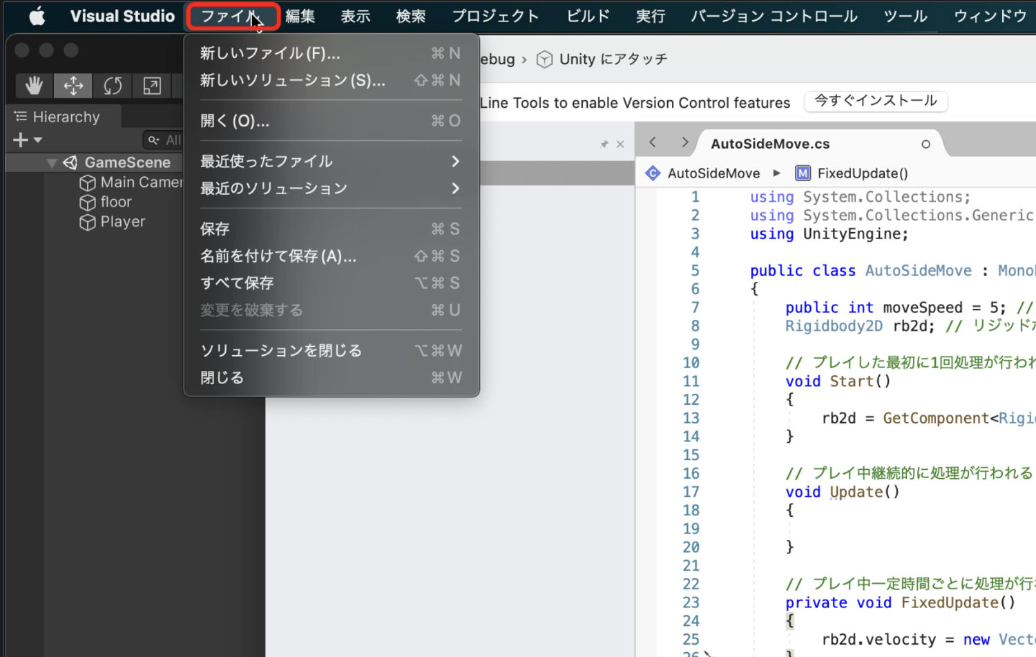This screenshot has width=1036, height=657.
Task: Click the FixedUpdate method icon
Action: click(803, 173)
